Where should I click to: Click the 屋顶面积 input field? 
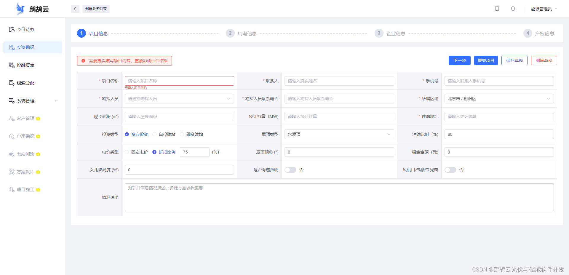[179, 116]
